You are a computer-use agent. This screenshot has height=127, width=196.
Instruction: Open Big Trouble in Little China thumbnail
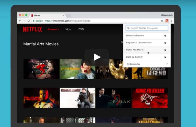[150, 120]
